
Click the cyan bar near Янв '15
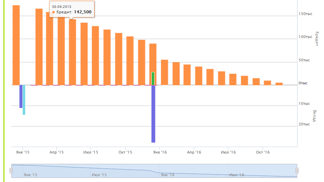[24, 100]
